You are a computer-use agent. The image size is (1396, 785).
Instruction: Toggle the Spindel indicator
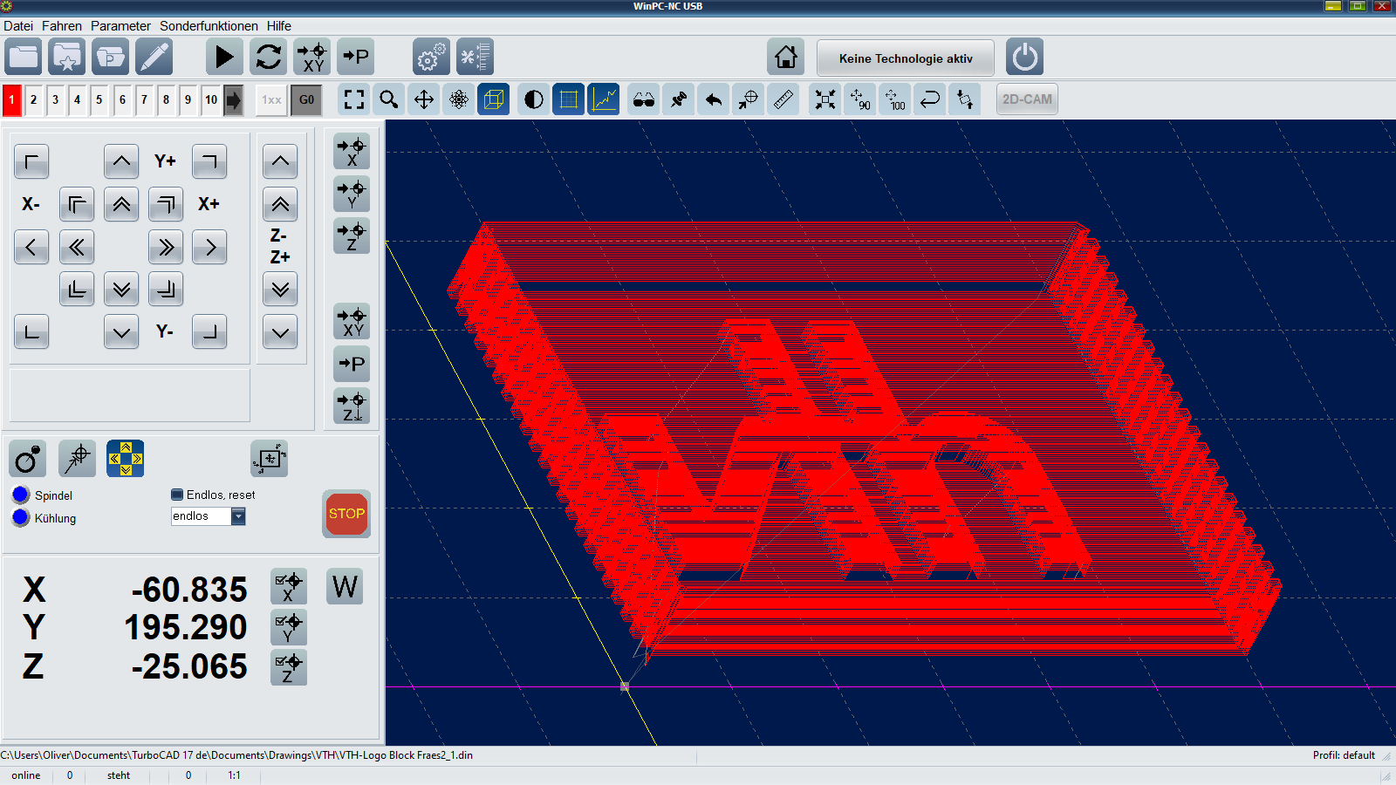21,495
